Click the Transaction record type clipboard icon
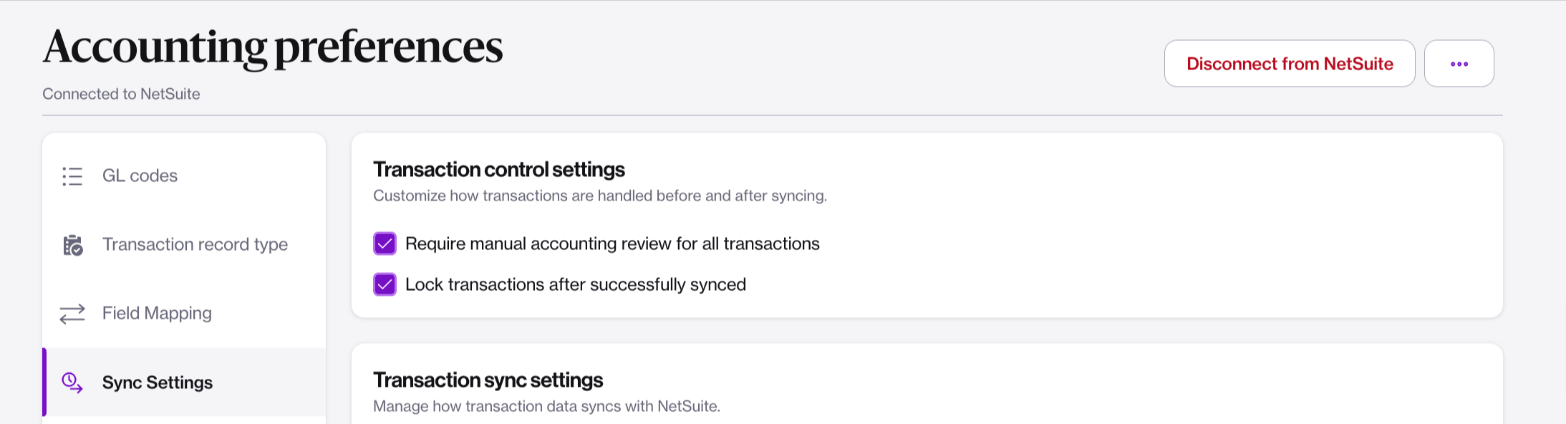Image resolution: width=1566 pixels, height=424 pixels. [72, 245]
